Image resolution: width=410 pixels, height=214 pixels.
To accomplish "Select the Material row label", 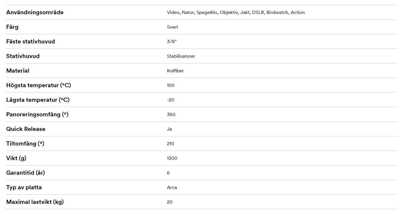I will coord(18,71).
